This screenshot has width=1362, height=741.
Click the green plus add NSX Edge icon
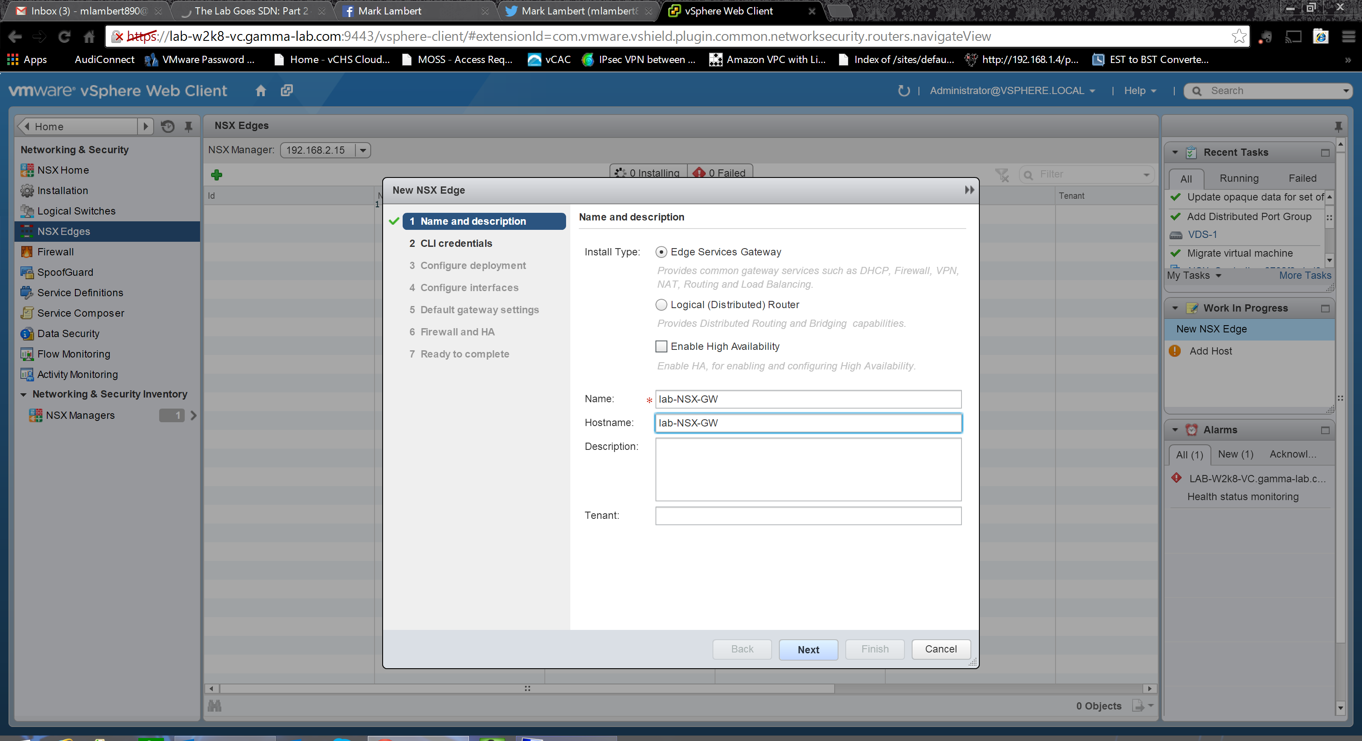click(x=216, y=175)
